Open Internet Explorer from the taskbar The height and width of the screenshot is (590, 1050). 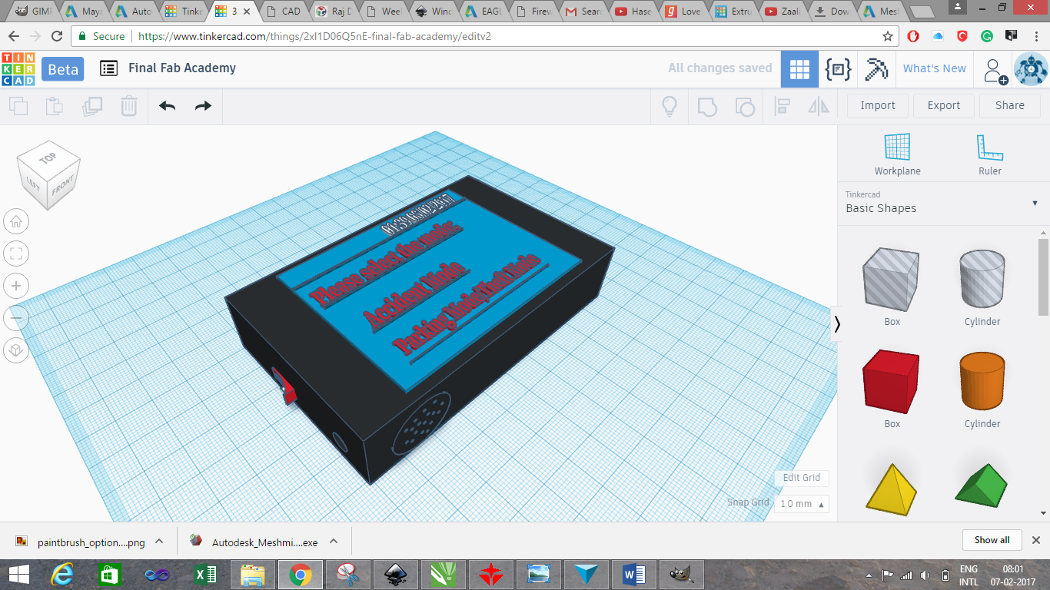point(62,575)
